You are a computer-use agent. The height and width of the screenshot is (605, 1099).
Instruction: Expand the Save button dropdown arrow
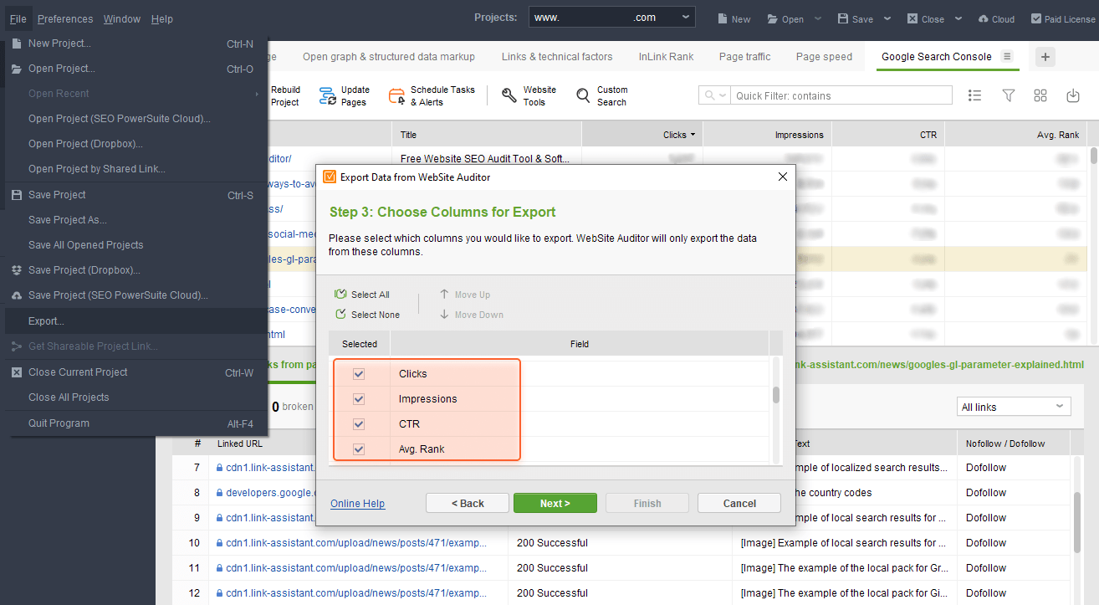click(x=887, y=18)
